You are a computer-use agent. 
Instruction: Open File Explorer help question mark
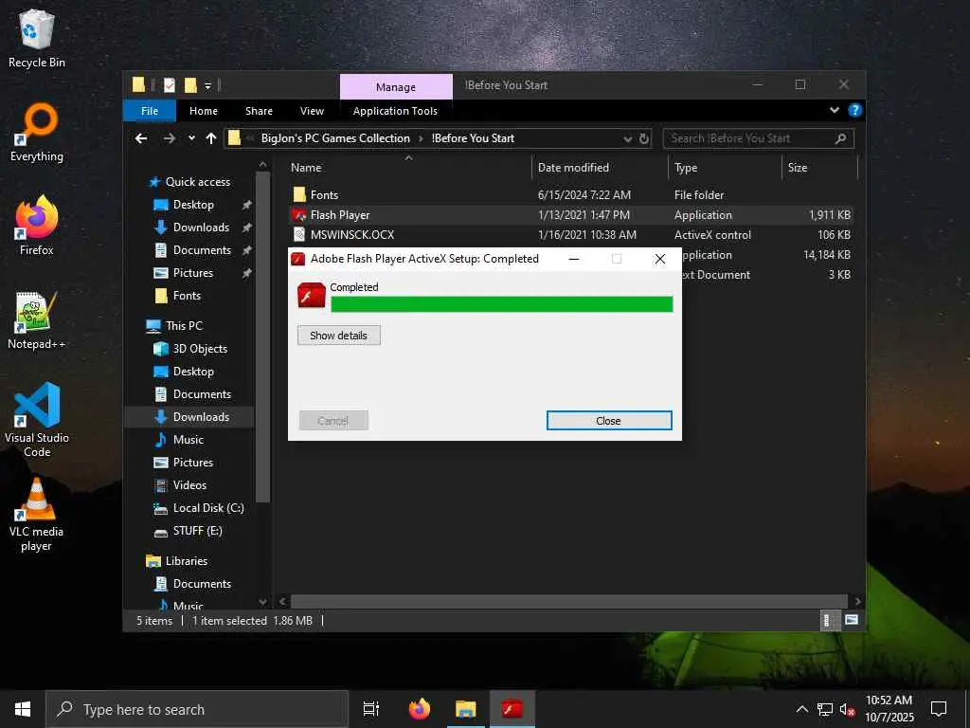(x=855, y=110)
